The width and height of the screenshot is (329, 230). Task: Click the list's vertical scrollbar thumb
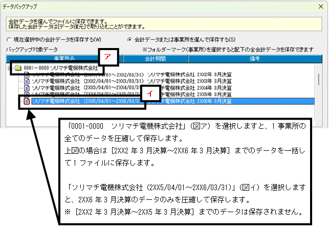319,79
